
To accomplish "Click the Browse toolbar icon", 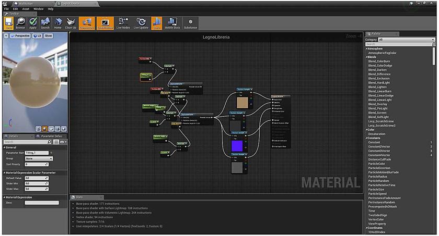I will (20, 22).
